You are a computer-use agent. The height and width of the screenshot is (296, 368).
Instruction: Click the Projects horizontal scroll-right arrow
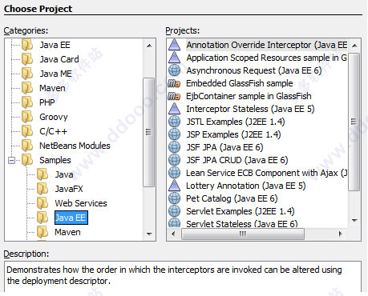(x=340, y=234)
